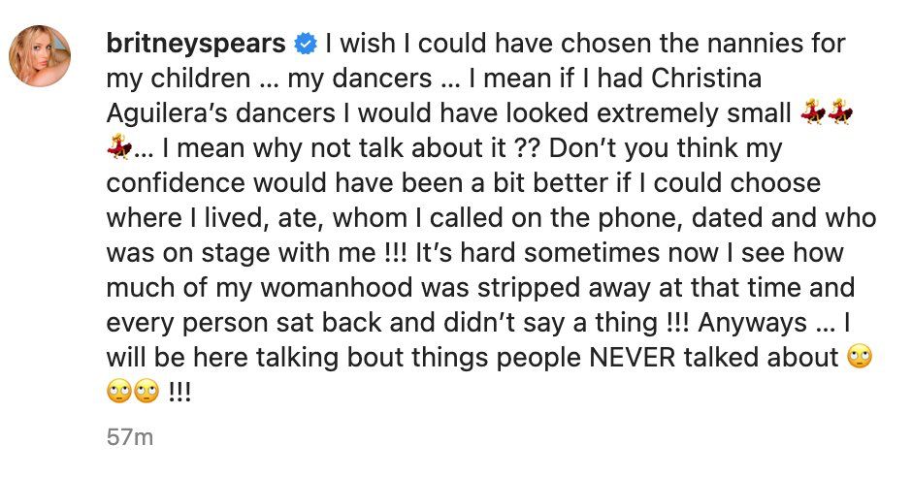
Task: Click the word "Anyways" in the caption
Action: coord(765,323)
